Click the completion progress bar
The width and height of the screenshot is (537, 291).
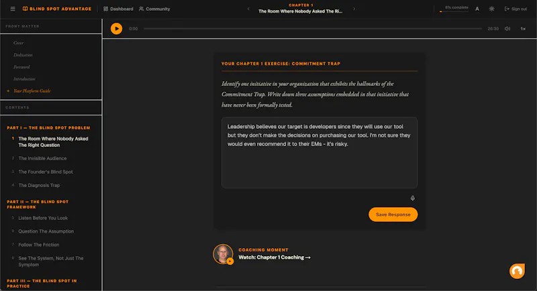454,11
